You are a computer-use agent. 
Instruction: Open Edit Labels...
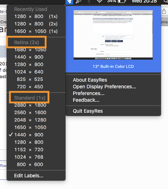tap(36, 176)
